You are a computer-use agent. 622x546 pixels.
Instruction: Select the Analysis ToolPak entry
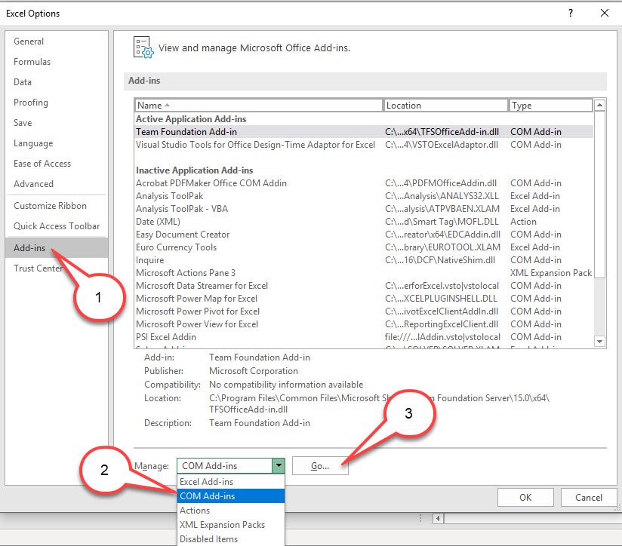point(364,196)
